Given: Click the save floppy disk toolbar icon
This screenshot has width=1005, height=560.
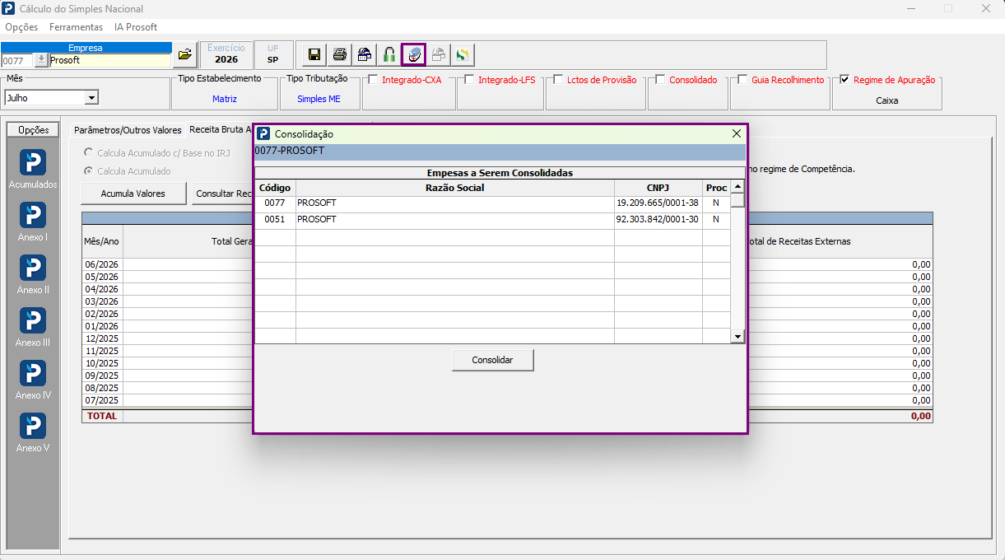Looking at the screenshot, I should pyautogui.click(x=314, y=55).
